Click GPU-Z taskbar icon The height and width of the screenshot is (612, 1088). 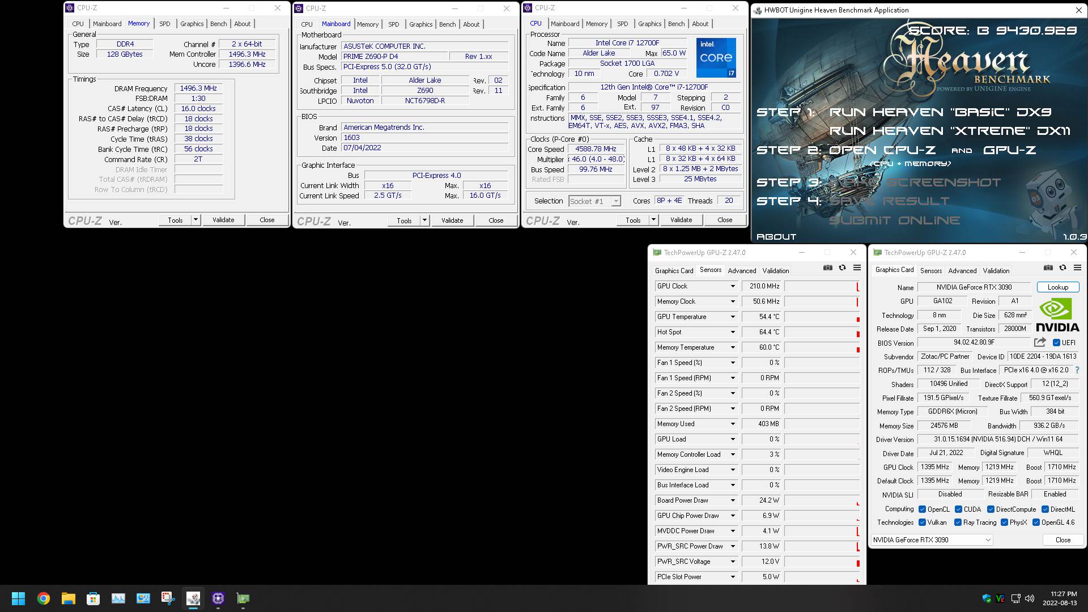click(x=243, y=598)
